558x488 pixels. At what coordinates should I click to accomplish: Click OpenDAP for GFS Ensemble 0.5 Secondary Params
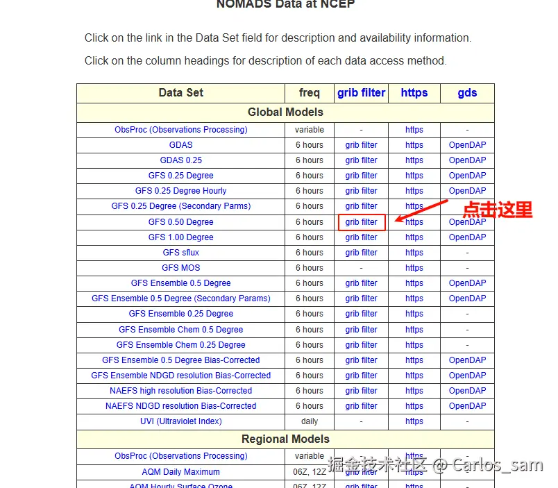pos(467,298)
